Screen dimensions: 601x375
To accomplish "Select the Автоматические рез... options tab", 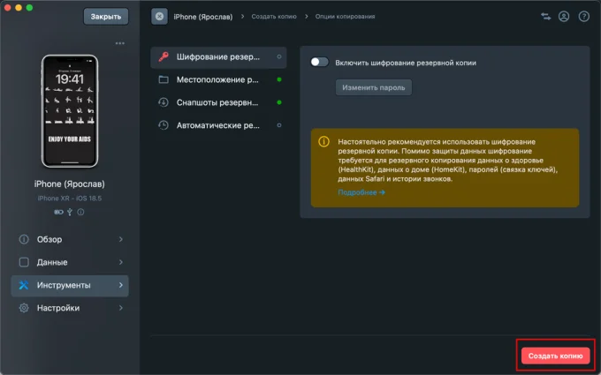I will pos(218,125).
